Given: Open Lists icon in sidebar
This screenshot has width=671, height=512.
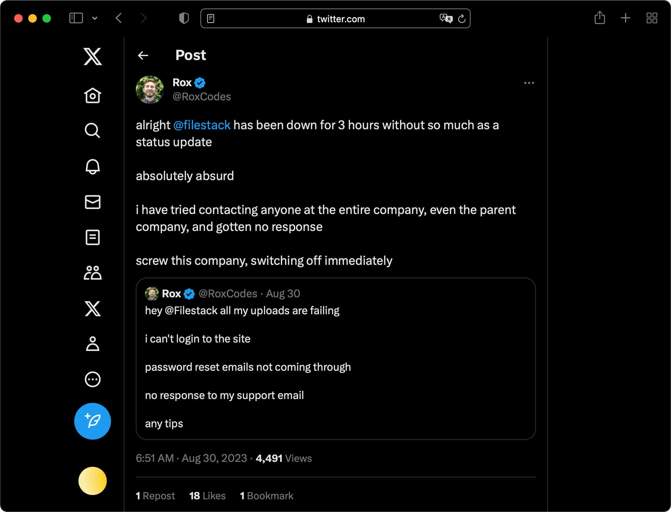Looking at the screenshot, I should click(x=93, y=237).
